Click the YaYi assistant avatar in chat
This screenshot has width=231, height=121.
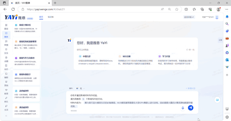coord(69,40)
